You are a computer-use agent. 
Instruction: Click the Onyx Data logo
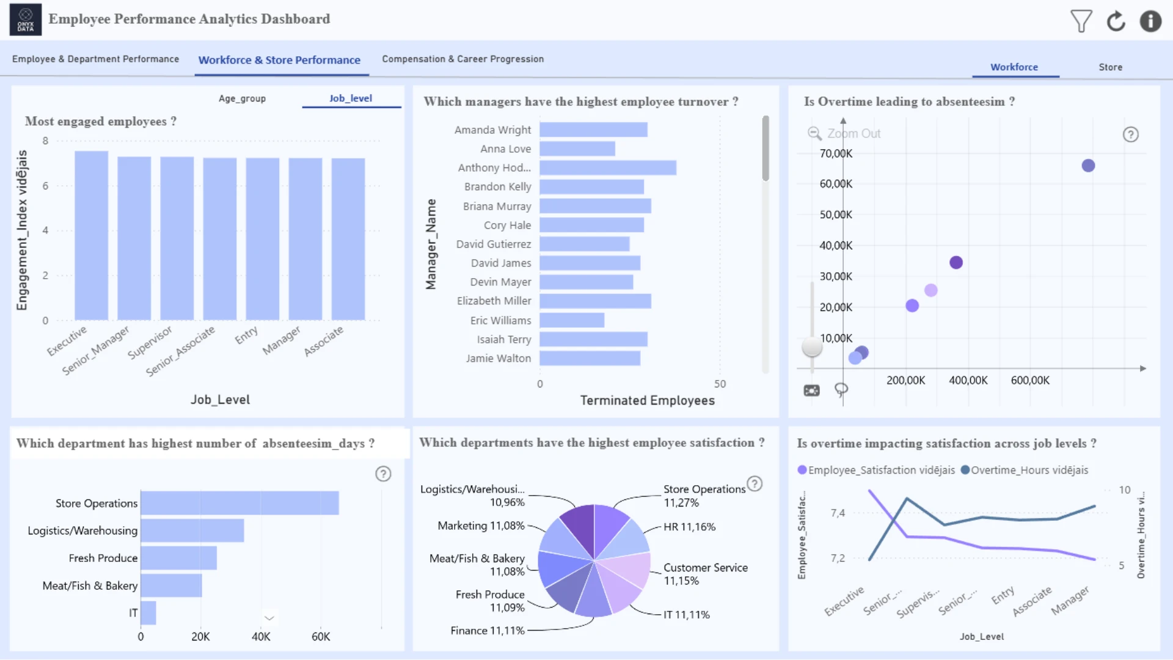26,20
